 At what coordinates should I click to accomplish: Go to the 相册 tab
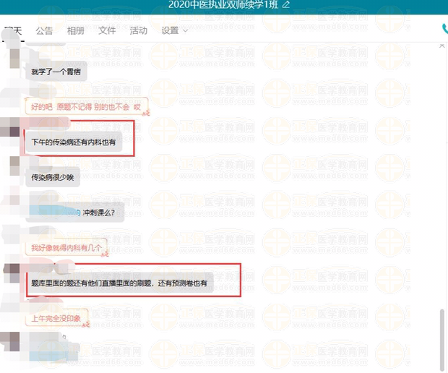pos(75,31)
